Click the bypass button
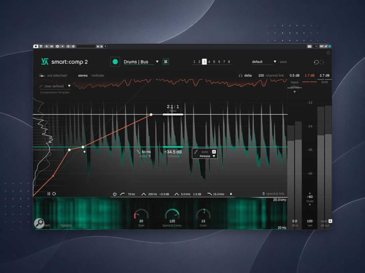Viewport: 365px width, 273px height. pyautogui.click(x=66, y=225)
